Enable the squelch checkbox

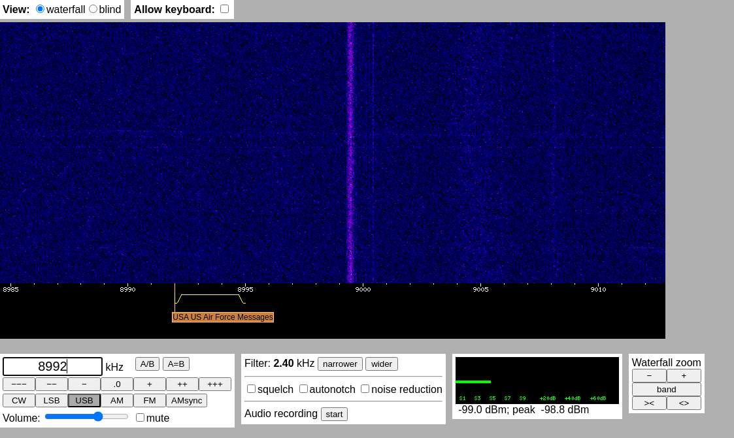click(x=251, y=389)
